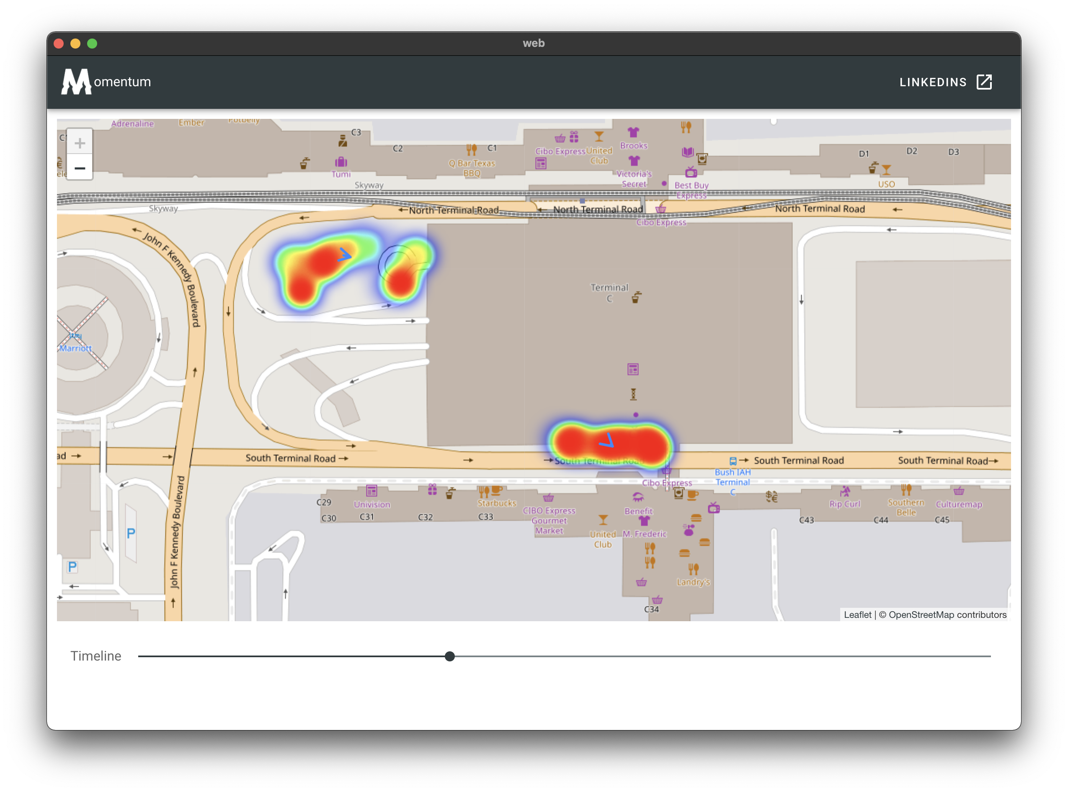Click the blue parking P icon

click(x=130, y=533)
